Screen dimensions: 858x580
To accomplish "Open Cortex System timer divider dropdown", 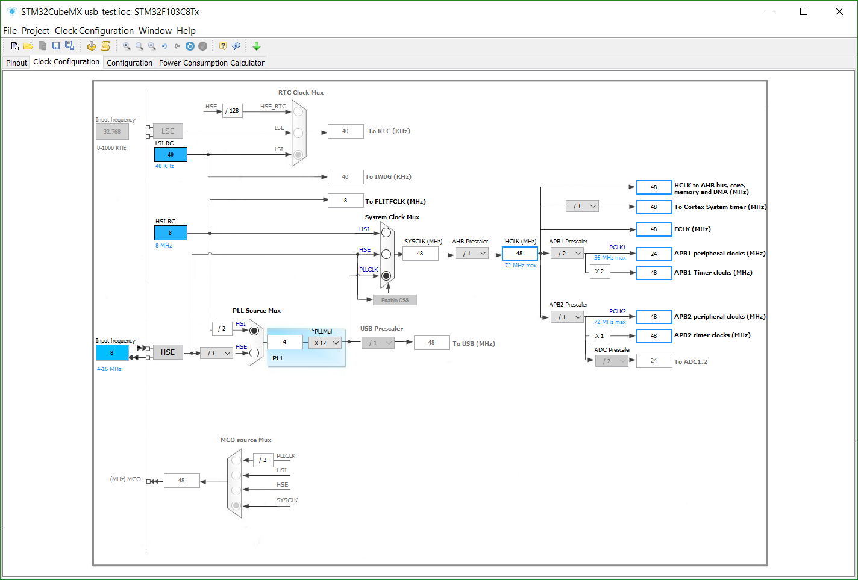I will pos(582,206).
